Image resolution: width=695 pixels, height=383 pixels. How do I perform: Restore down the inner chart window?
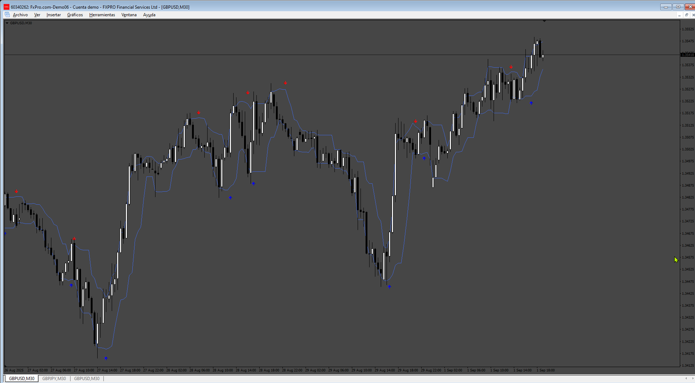point(686,15)
